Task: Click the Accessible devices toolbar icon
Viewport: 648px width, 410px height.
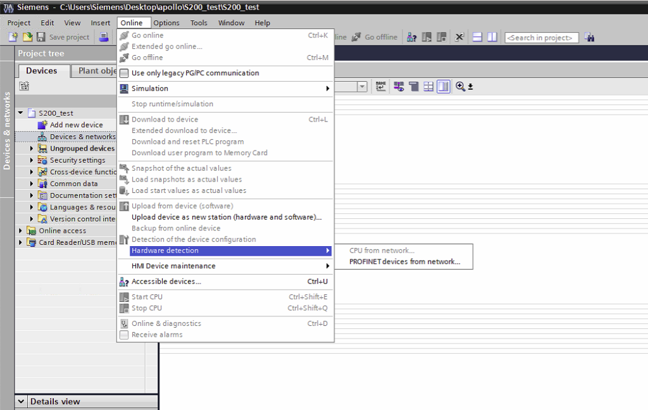Action: click(x=412, y=37)
